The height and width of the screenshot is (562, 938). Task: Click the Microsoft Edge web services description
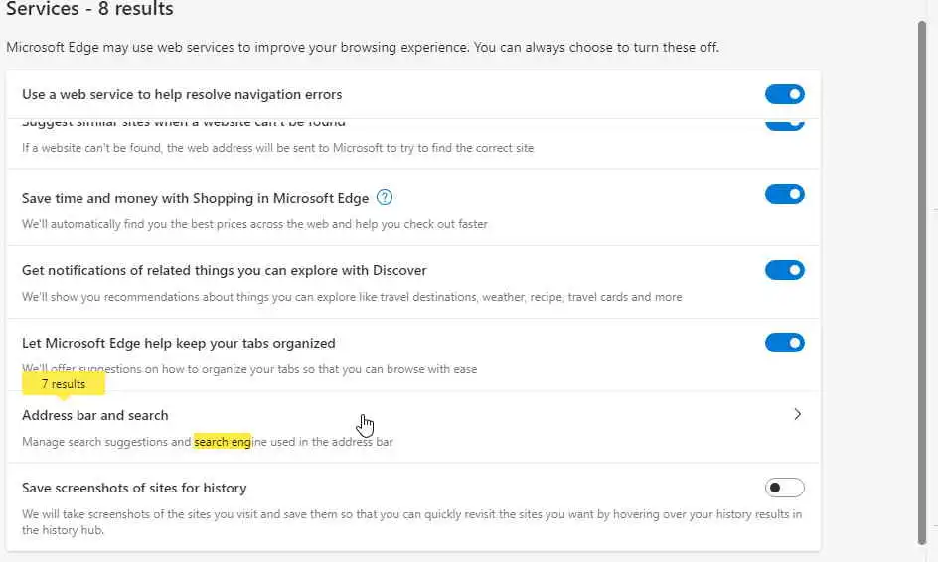(363, 47)
